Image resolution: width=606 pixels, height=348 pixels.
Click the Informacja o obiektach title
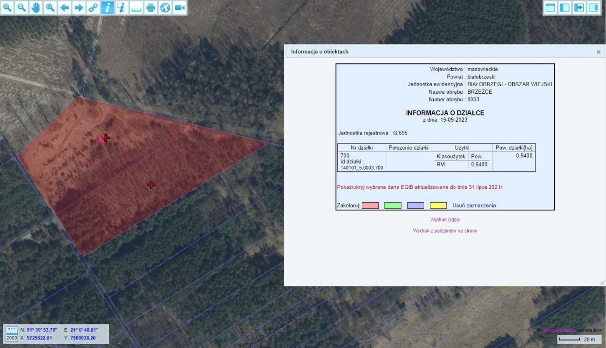point(320,52)
